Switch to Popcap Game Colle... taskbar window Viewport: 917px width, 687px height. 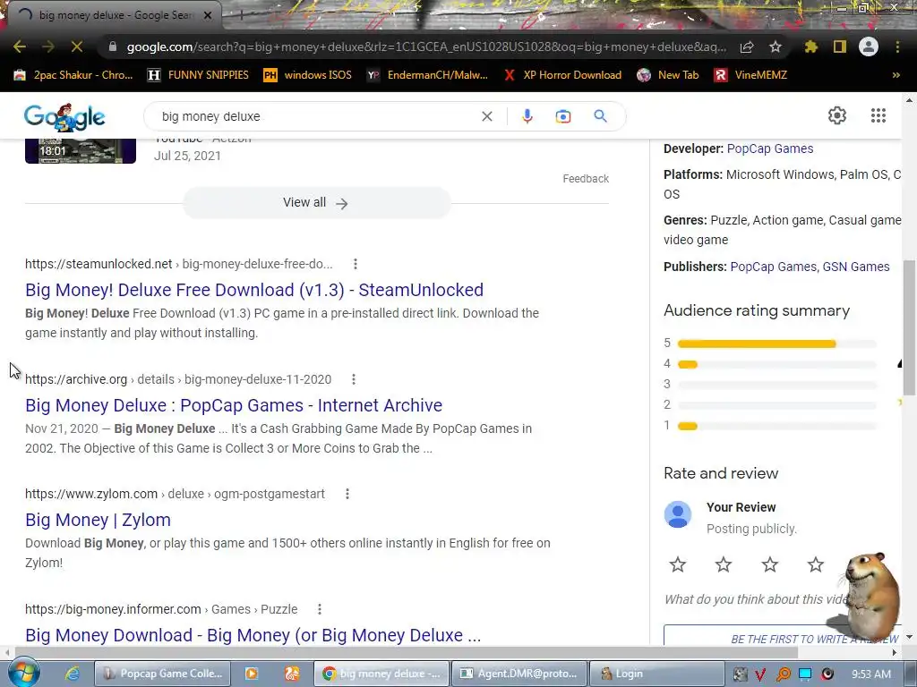tap(163, 674)
